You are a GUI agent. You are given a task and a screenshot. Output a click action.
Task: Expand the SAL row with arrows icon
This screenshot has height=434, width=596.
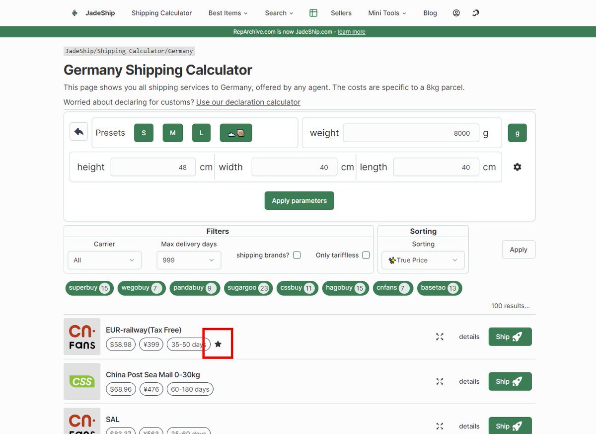(440, 426)
